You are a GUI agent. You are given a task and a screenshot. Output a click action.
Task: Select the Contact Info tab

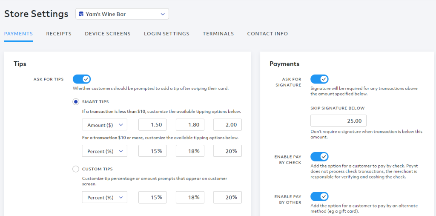(267, 34)
